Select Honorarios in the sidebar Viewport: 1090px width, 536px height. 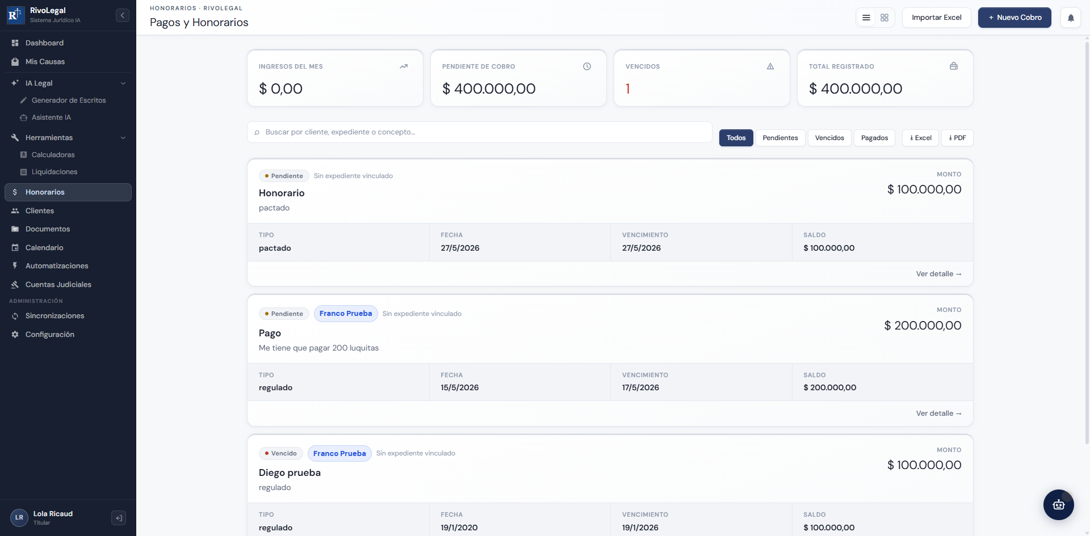click(68, 192)
